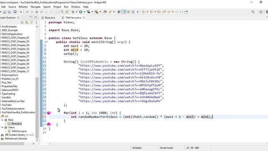268x151 pixels.
Task: Click the Save icon in toolbar
Action: [x=5, y=12]
